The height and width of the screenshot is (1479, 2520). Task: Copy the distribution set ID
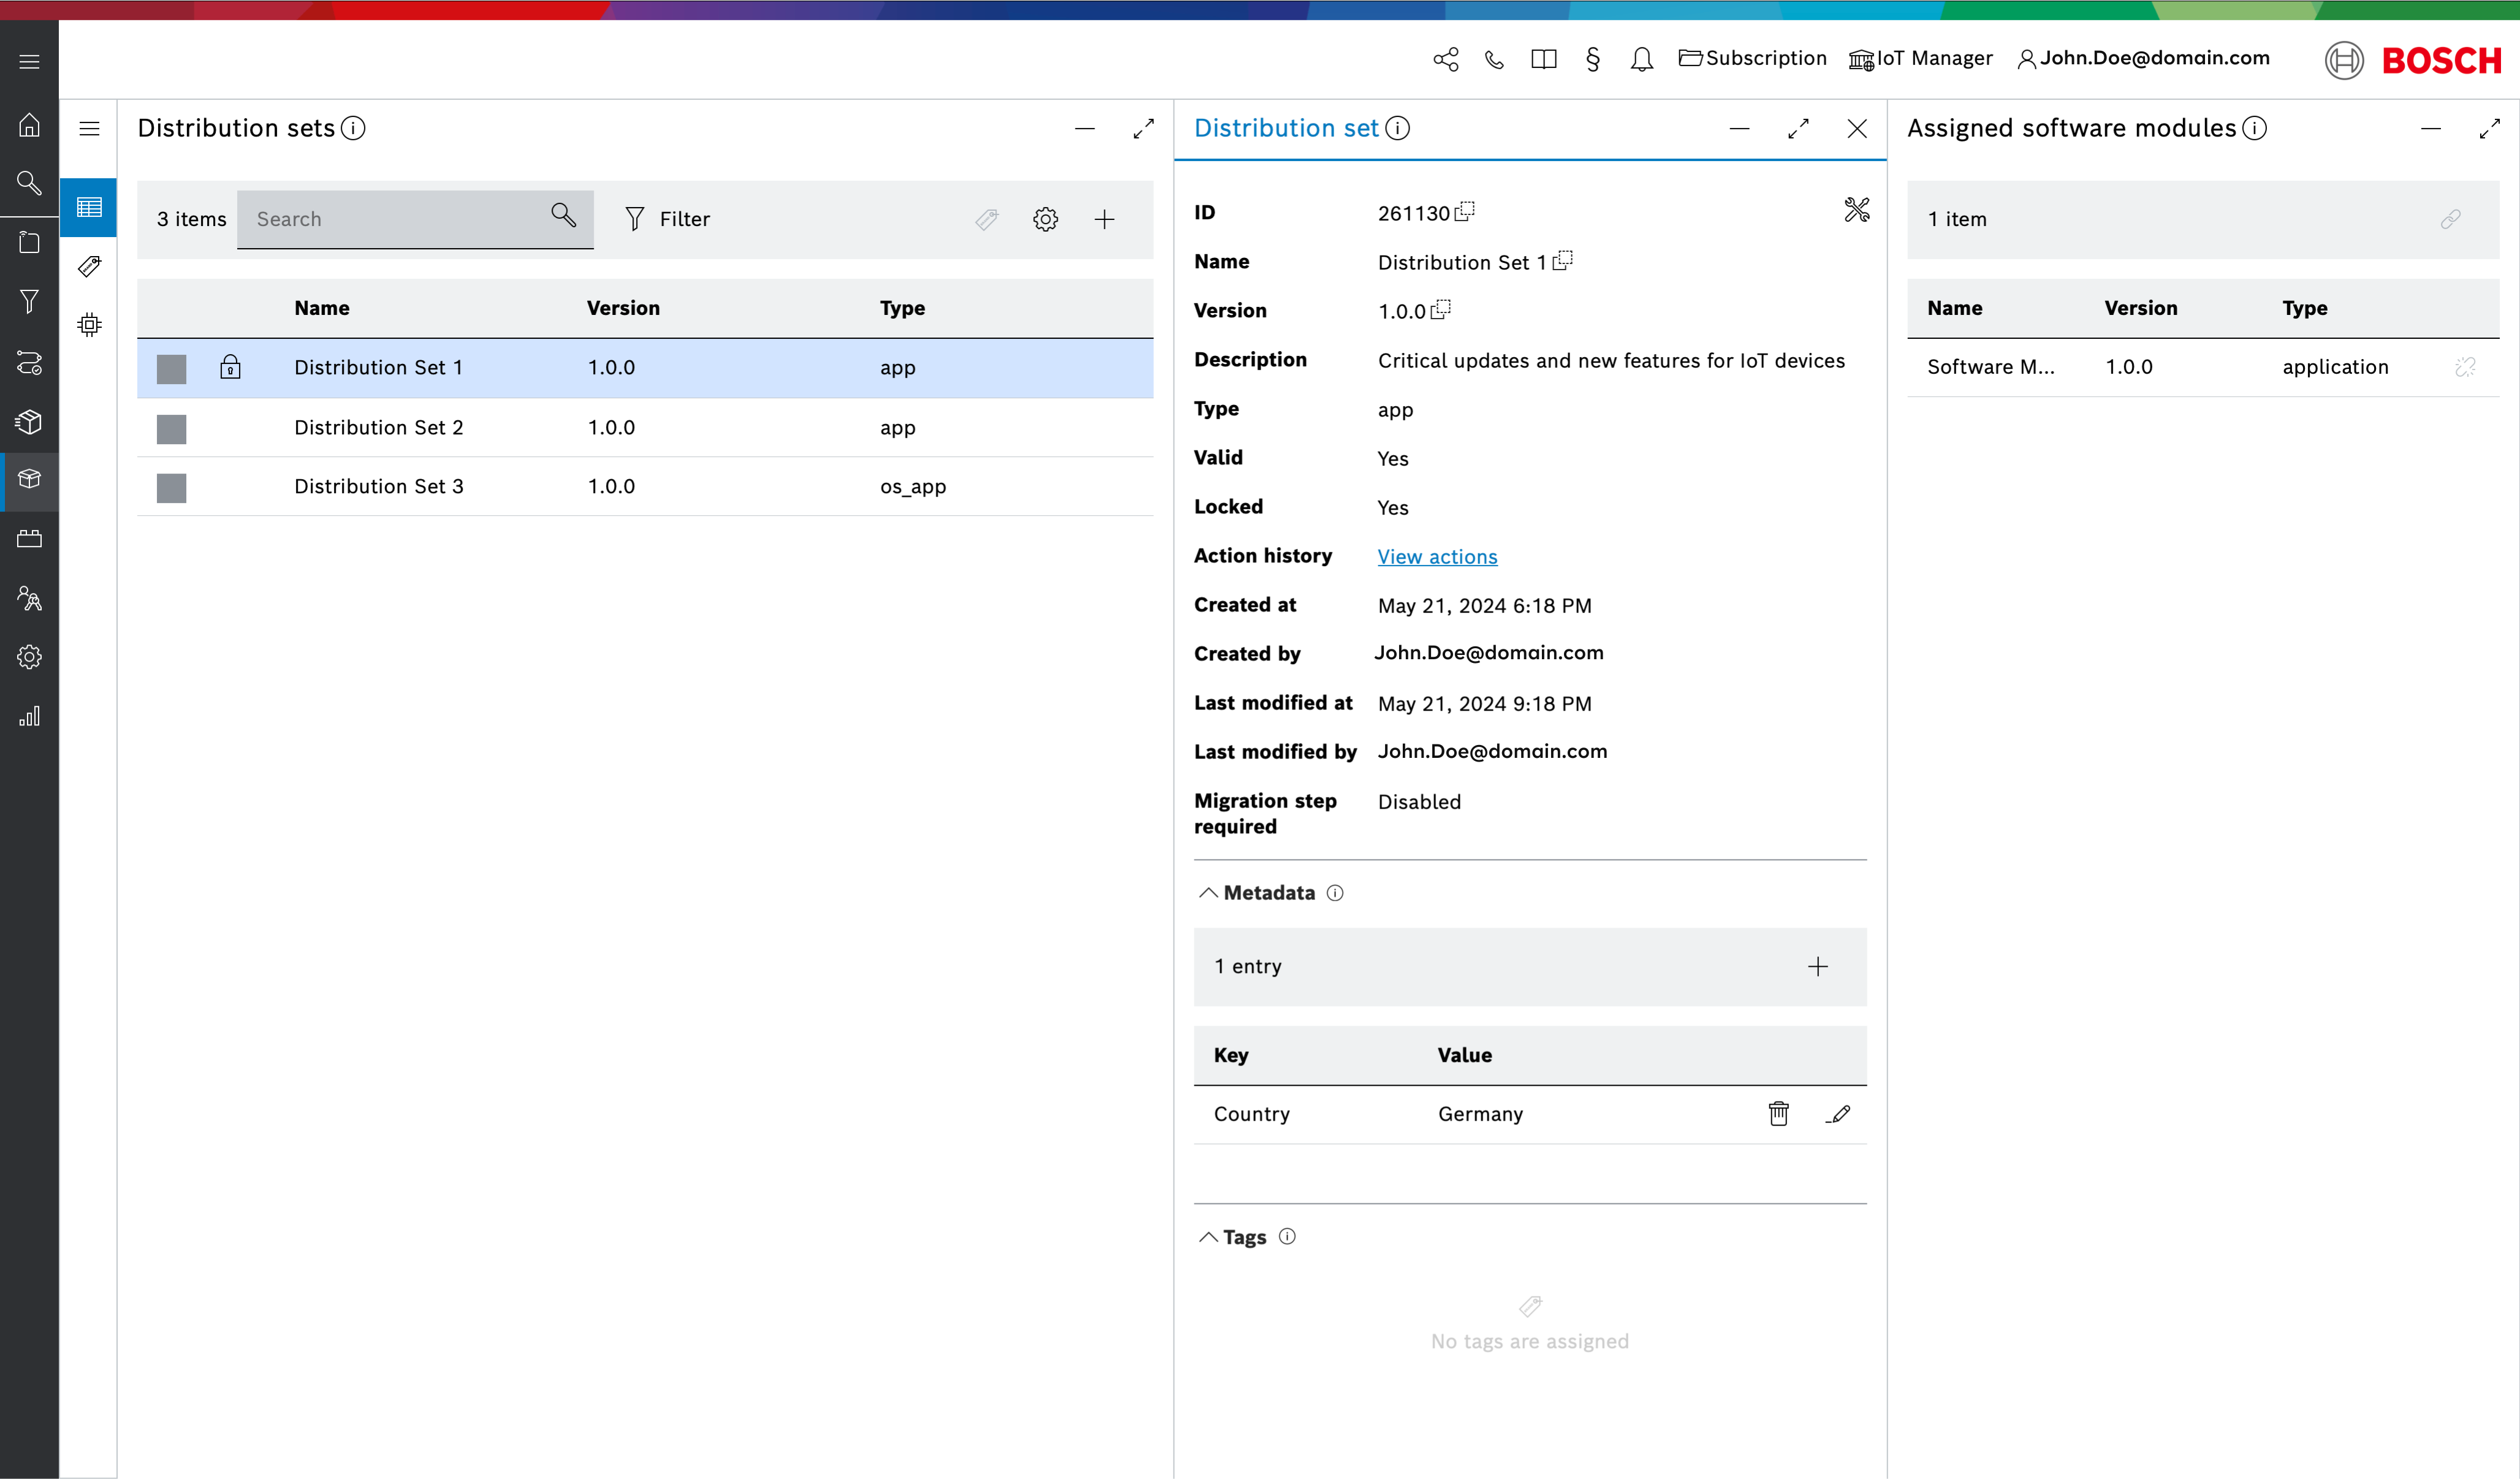tap(1465, 211)
